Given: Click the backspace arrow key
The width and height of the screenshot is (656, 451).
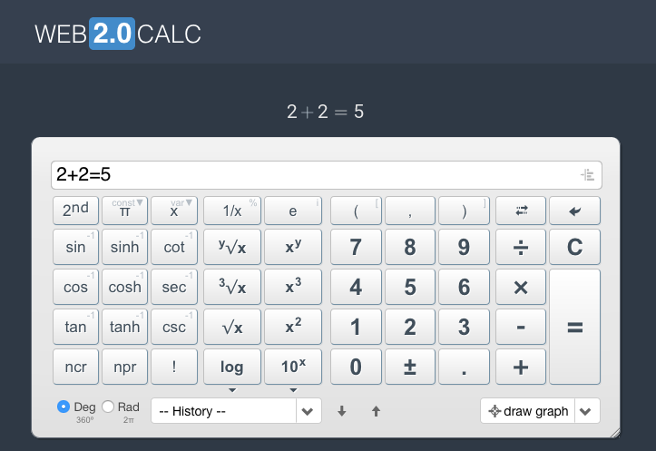Looking at the screenshot, I should [574, 211].
